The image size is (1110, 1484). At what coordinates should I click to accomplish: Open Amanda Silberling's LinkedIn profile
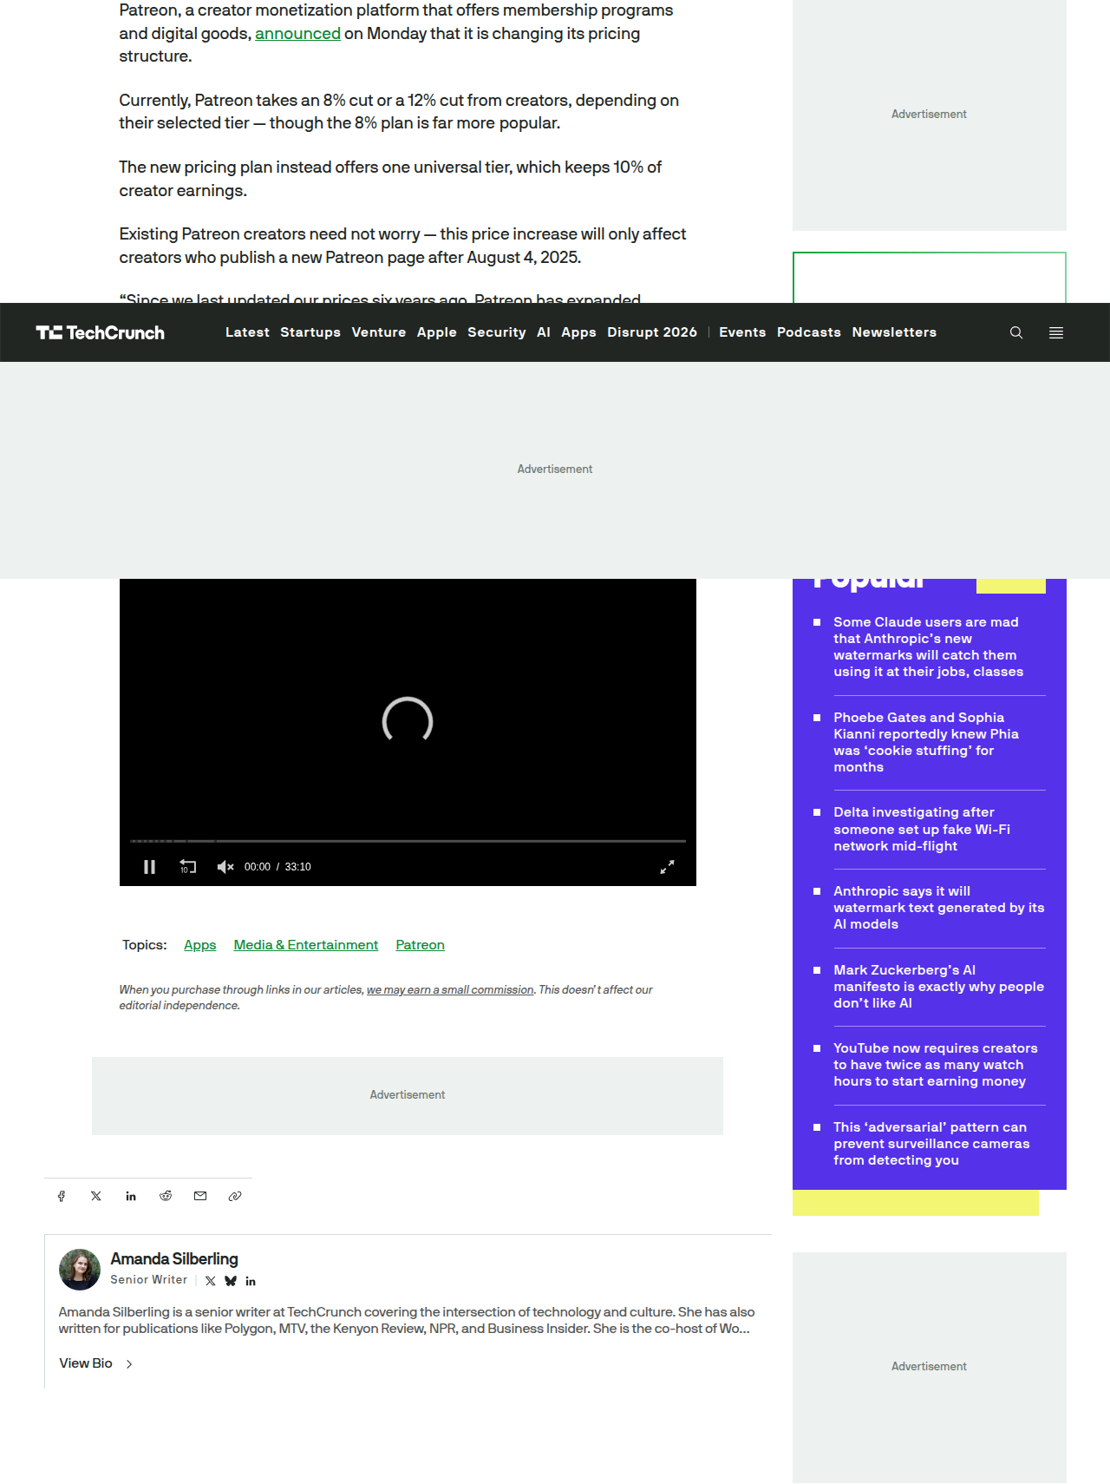tap(251, 1281)
